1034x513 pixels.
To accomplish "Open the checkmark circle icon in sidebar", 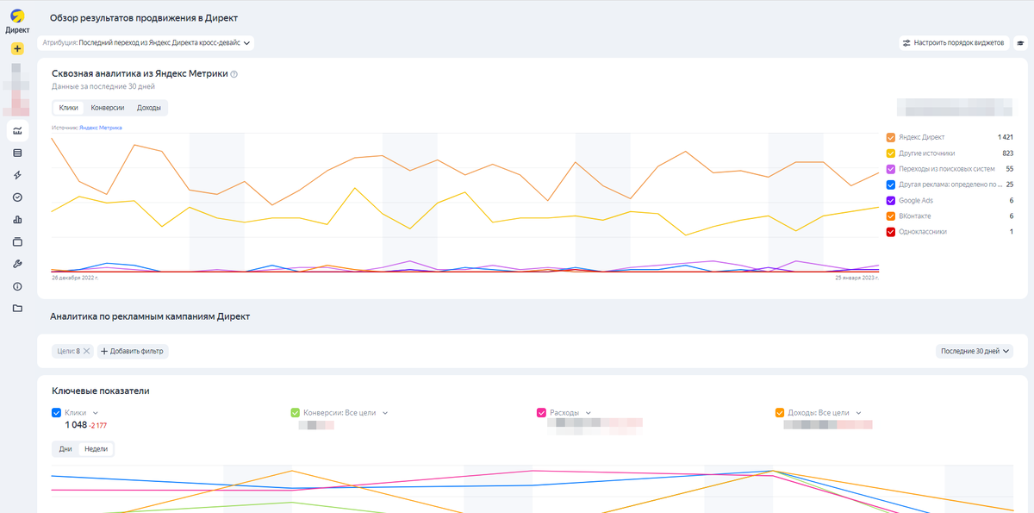I will coord(17,197).
